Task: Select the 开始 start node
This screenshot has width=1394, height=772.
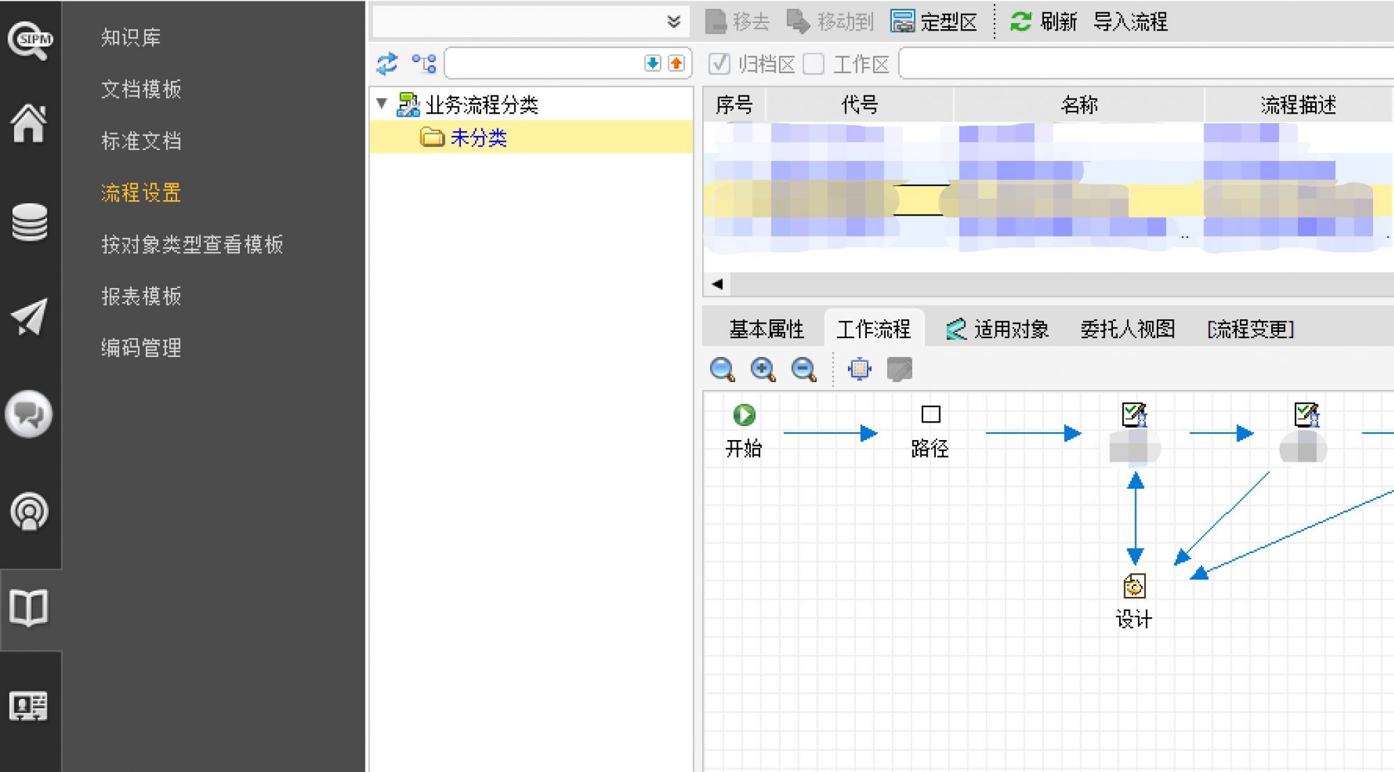Action: 744,430
